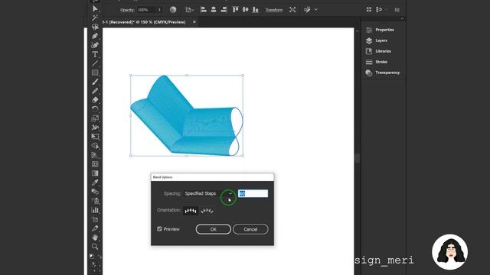Select the Paintbrush tool

[x=95, y=82]
